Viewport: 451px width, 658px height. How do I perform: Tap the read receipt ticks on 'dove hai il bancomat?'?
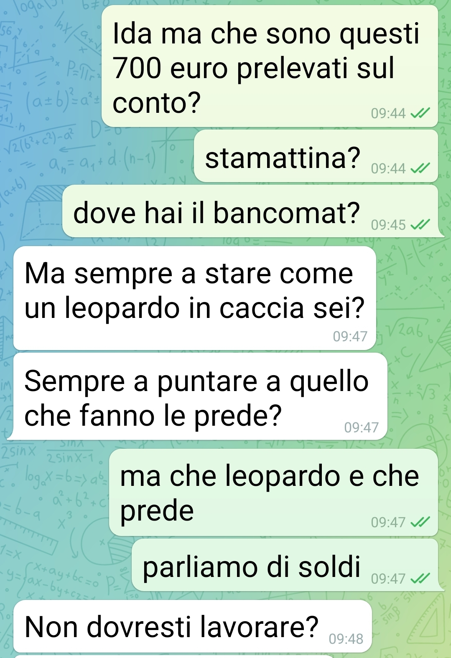pos(420,225)
